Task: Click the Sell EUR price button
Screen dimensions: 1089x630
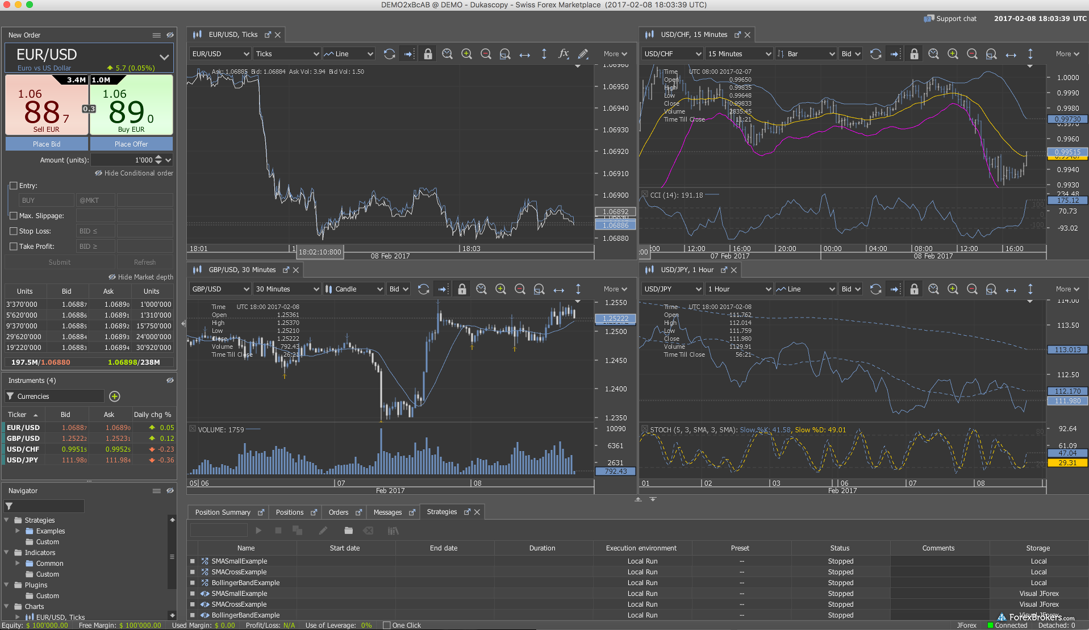Action: [47, 105]
